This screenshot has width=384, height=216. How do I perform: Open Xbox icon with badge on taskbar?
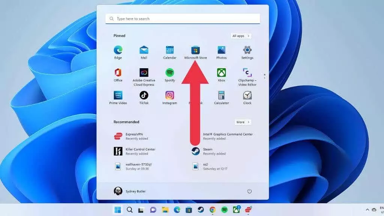pos(236,210)
